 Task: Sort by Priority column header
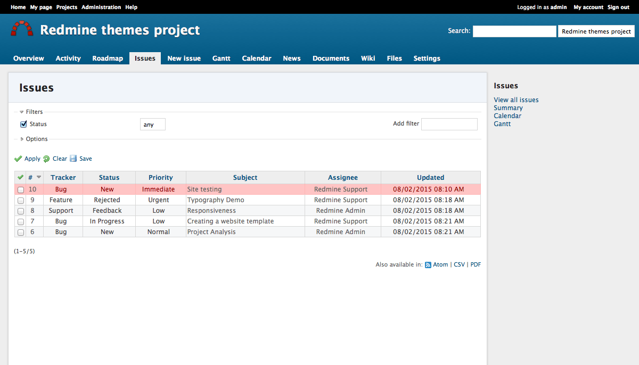(x=161, y=178)
